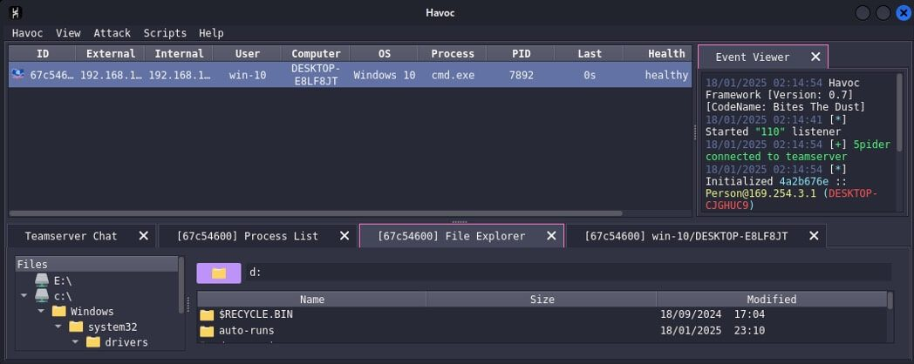Collapse the Windows folder tree node
The image size is (914, 364).
coord(41,311)
